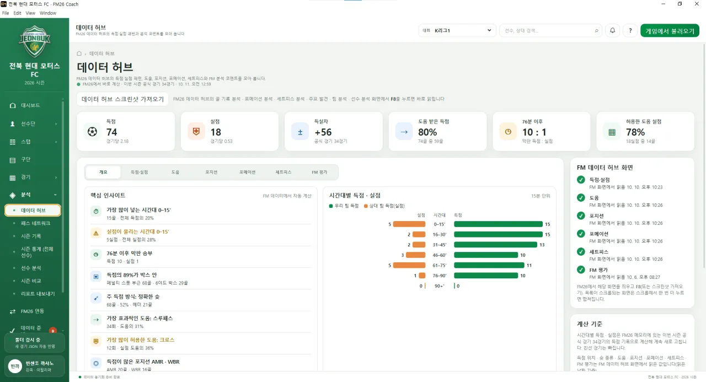Click the 도움 green check status
The width and height of the screenshot is (706, 382).
pos(581,197)
